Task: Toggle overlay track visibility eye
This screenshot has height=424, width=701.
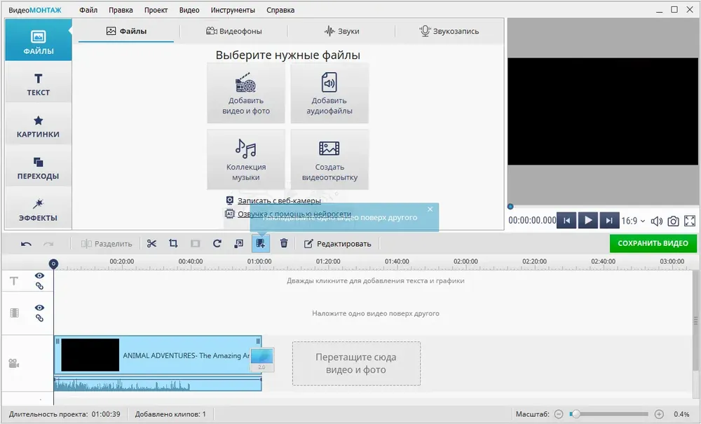Action: click(x=39, y=308)
